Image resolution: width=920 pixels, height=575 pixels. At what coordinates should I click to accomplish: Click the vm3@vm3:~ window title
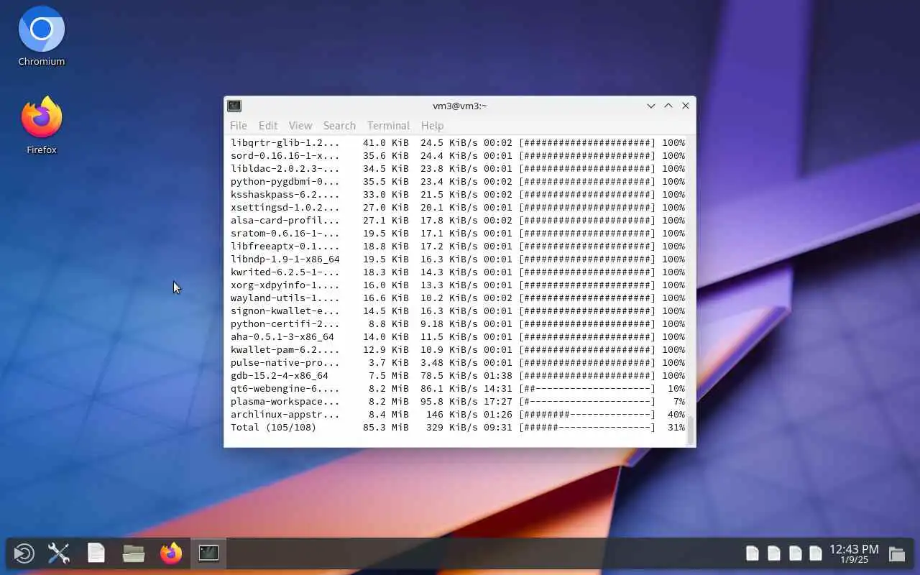pyautogui.click(x=460, y=106)
